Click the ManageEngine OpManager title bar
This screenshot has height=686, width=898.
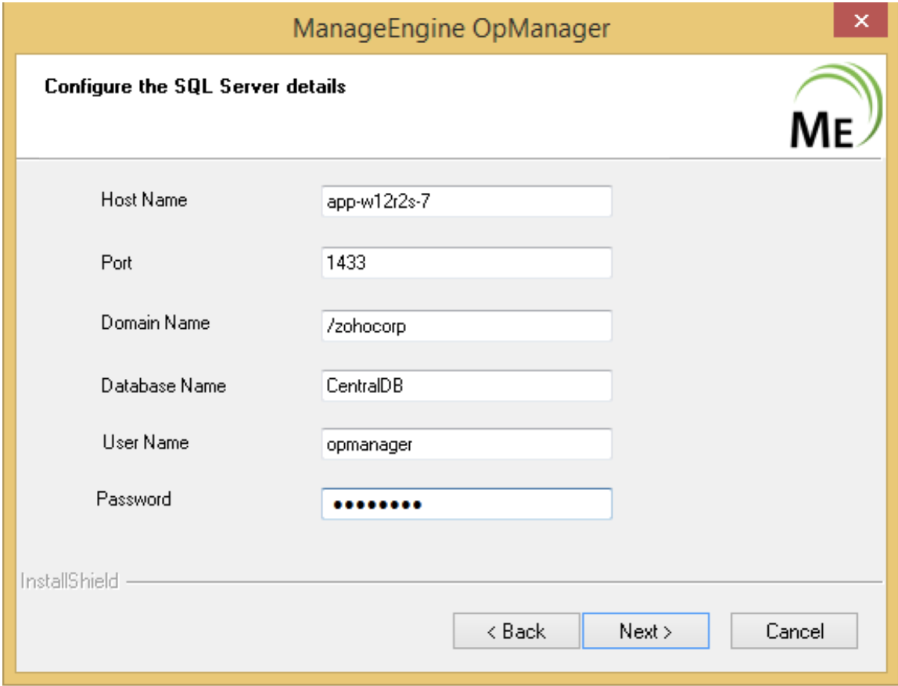point(451,28)
